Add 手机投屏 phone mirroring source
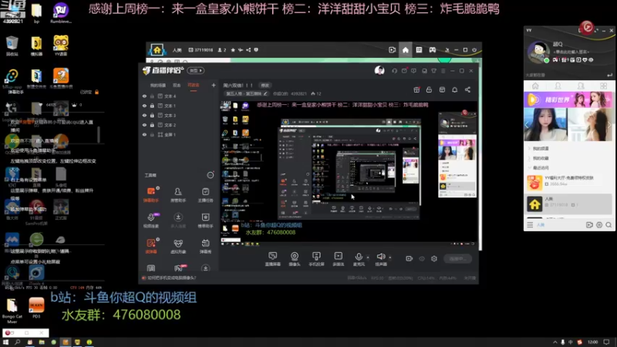Screen dimensions: 617x347 pyautogui.click(x=316, y=259)
